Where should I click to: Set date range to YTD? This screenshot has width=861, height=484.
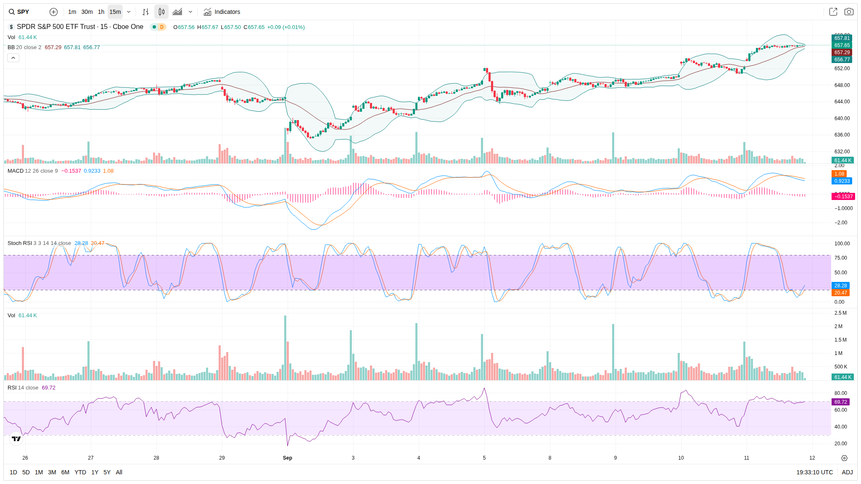click(x=80, y=472)
